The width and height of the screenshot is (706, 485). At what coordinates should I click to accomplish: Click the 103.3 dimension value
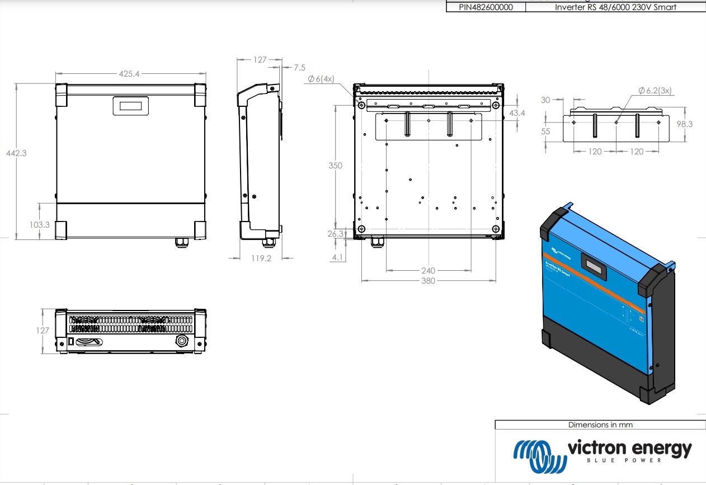[x=39, y=224]
